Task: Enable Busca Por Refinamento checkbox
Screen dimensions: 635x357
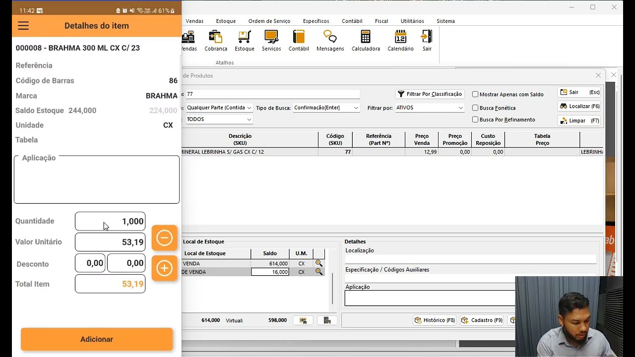Action: (x=475, y=119)
